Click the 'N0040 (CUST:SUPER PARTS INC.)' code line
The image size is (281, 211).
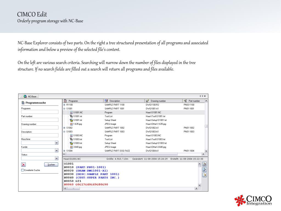point(92,178)
